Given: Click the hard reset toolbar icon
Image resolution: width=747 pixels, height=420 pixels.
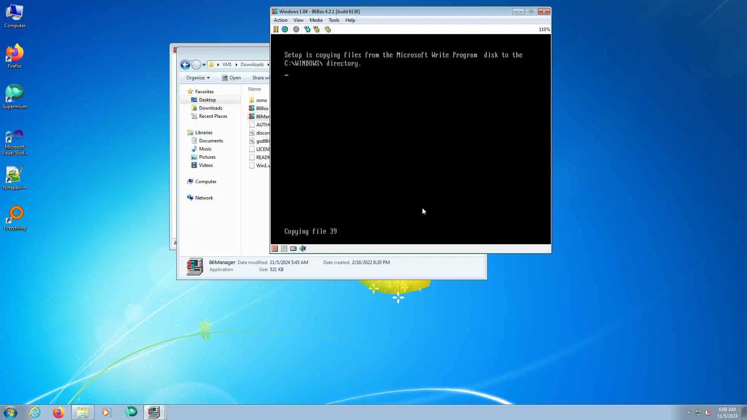Looking at the screenshot, I should pyautogui.click(x=285, y=29).
